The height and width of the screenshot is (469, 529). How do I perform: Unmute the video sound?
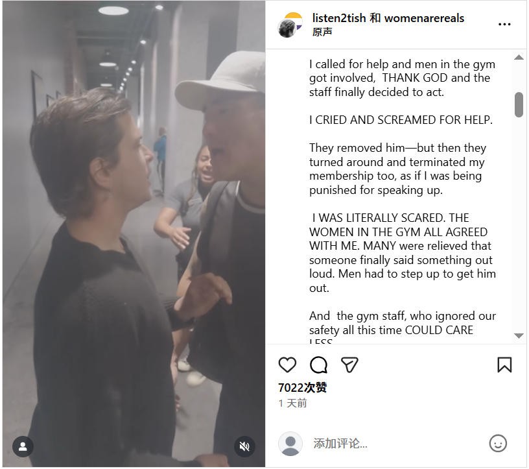point(244,446)
